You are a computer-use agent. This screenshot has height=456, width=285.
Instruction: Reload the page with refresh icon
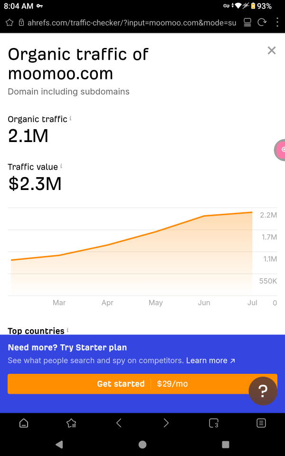[262, 22]
